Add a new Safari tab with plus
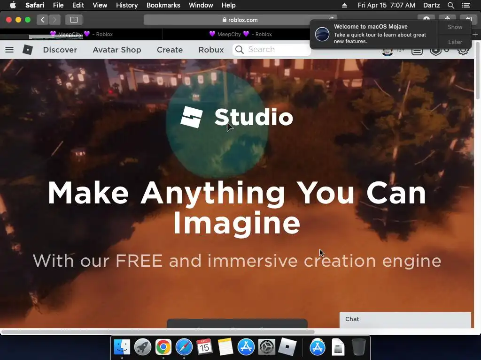 [475, 35]
